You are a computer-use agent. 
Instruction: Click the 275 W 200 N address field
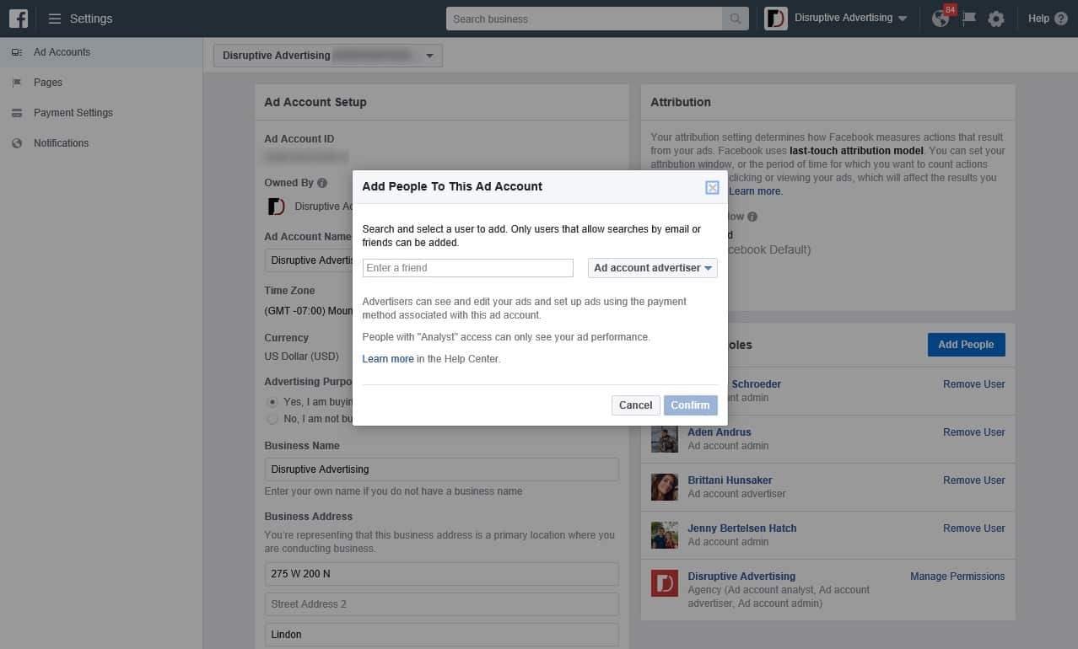pos(442,574)
